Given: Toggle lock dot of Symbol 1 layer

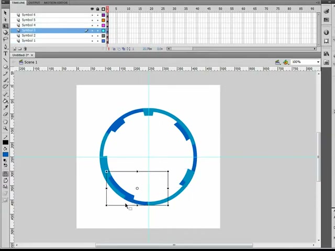Looking at the screenshot, I should 98,41.
